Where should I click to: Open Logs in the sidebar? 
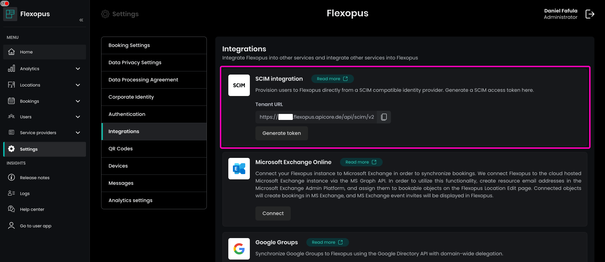[x=25, y=193]
